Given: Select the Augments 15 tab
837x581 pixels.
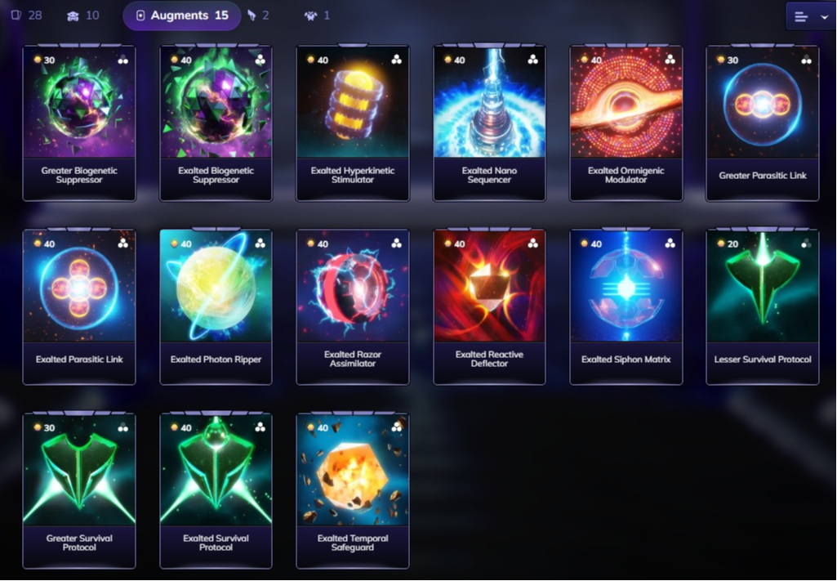Looking at the screenshot, I should [x=182, y=16].
